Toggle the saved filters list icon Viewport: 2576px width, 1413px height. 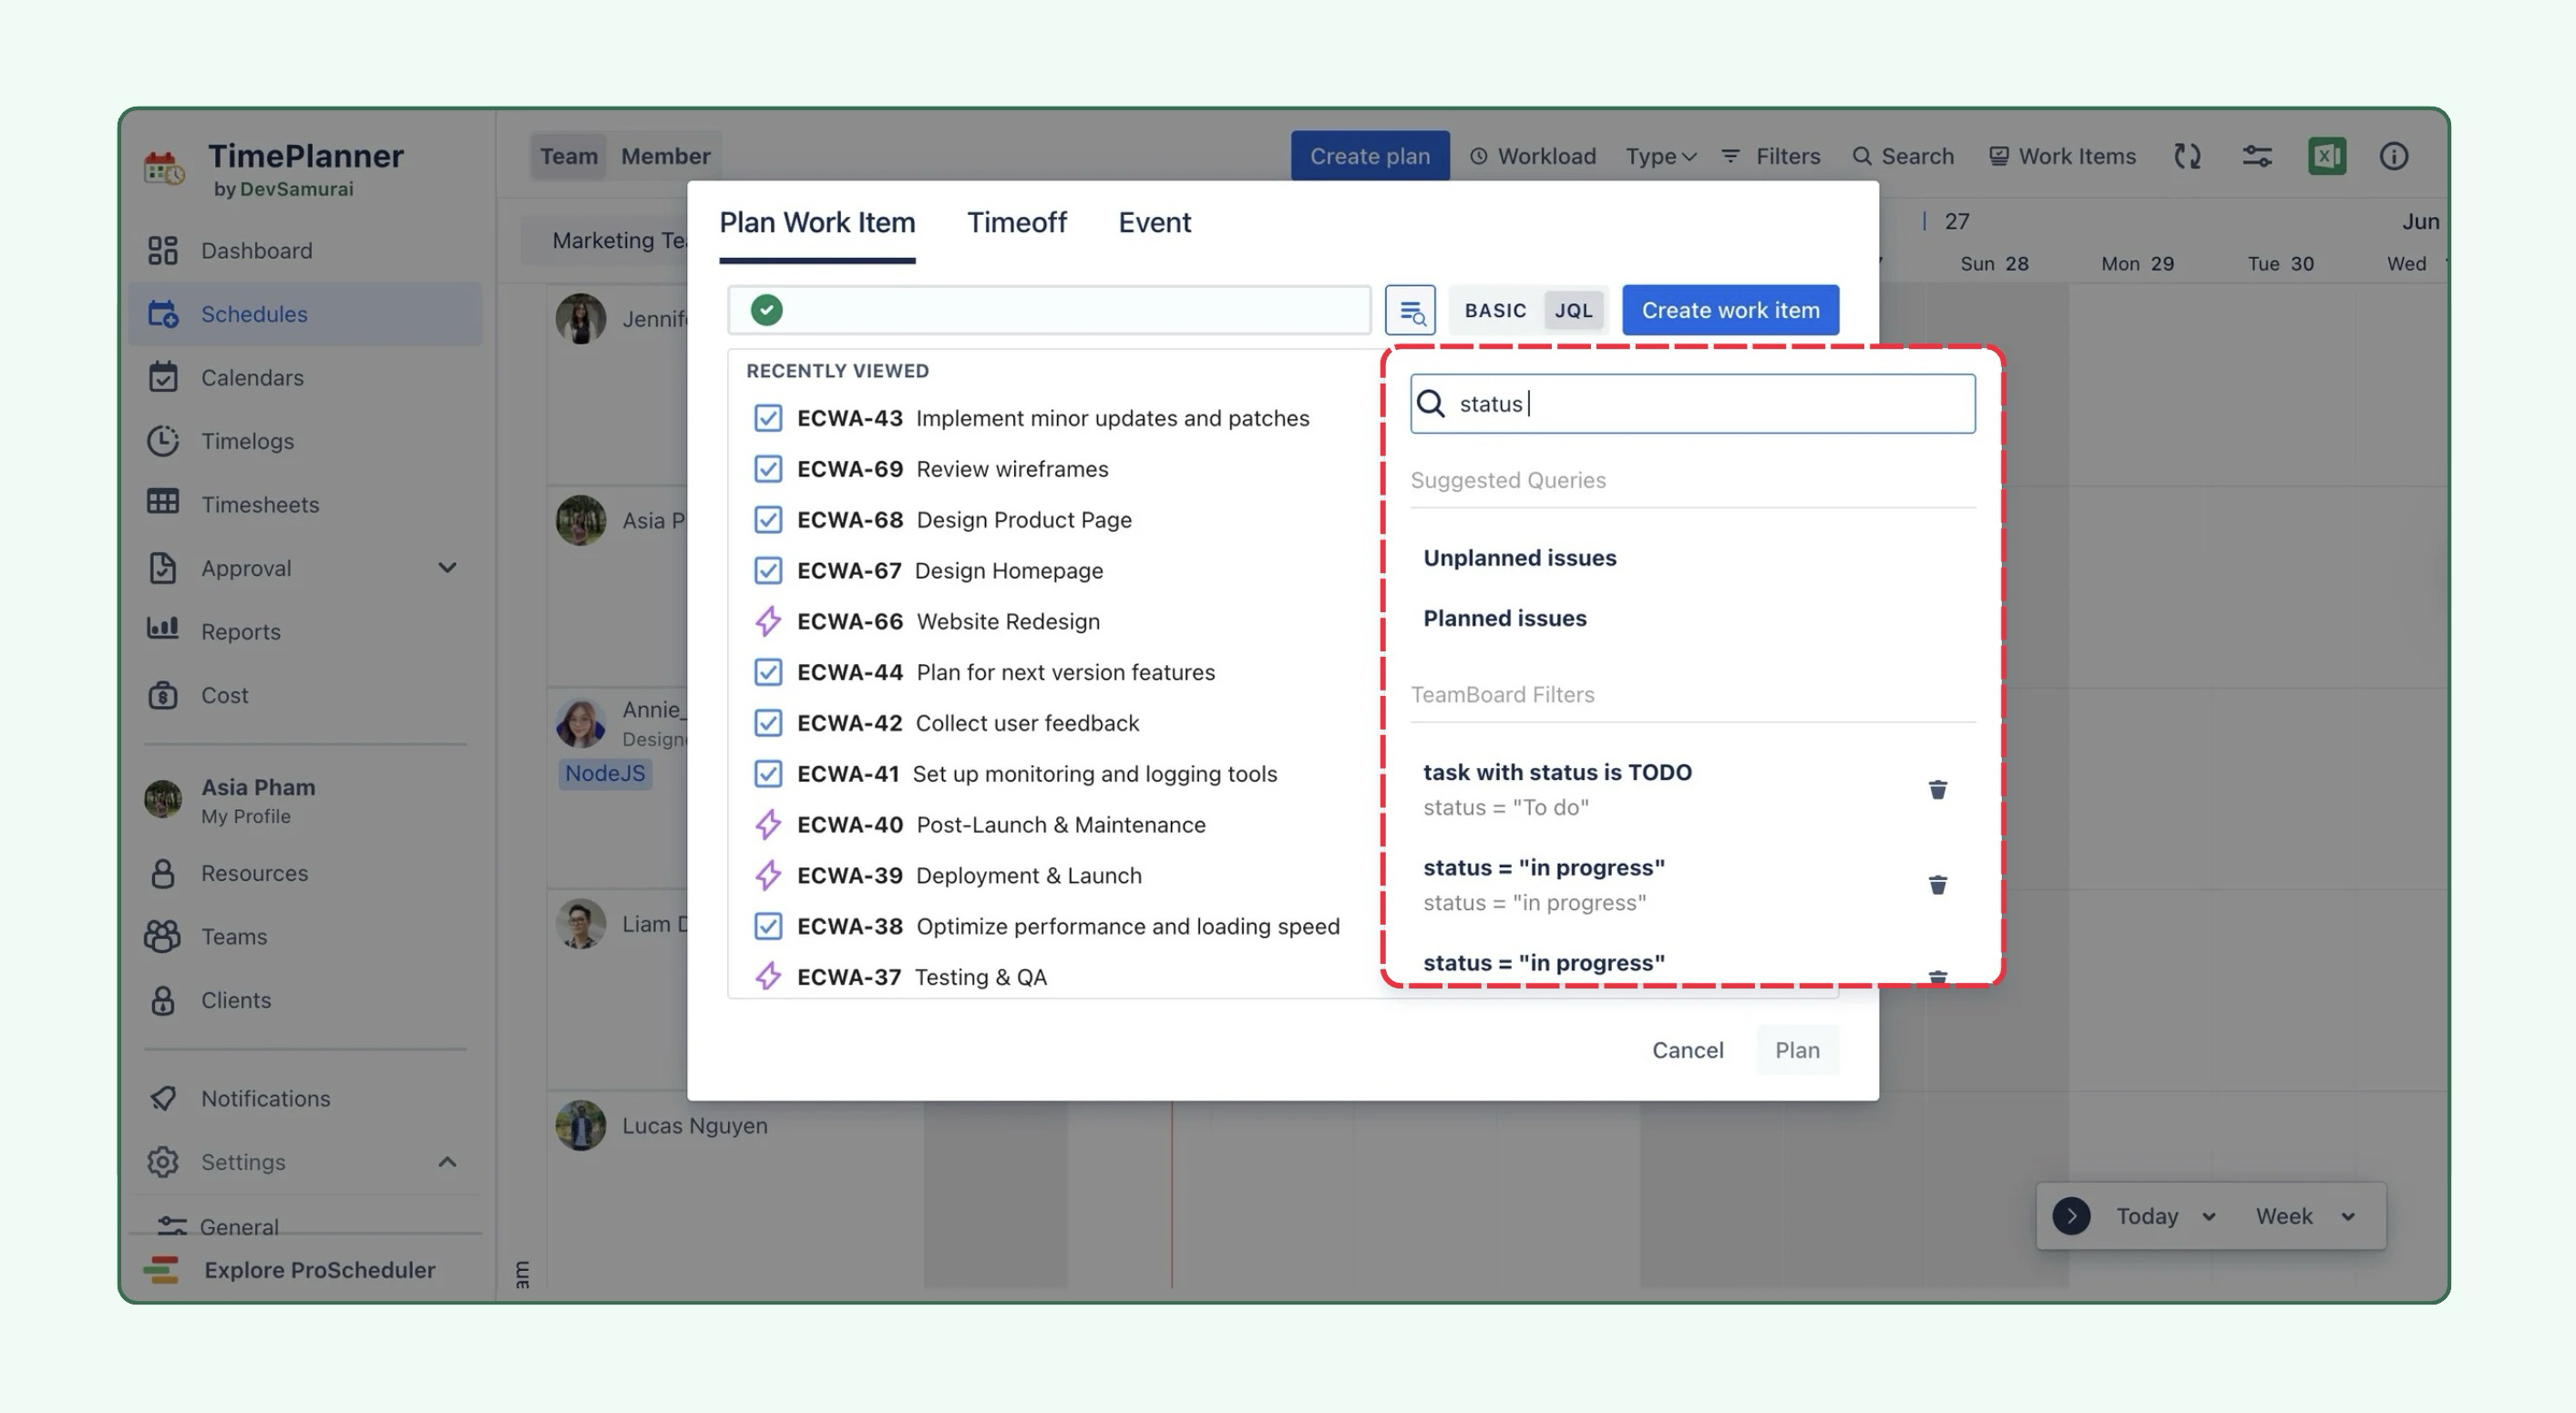(1410, 310)
